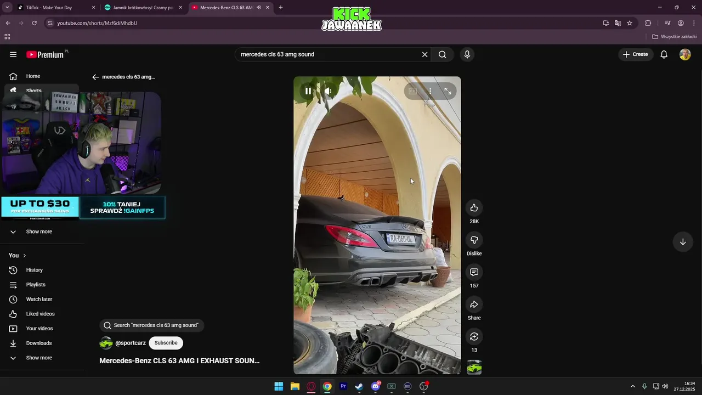The image size is (702, 395).
Task: Open the Extensions puzzle icon
Action: click(648, 23)
